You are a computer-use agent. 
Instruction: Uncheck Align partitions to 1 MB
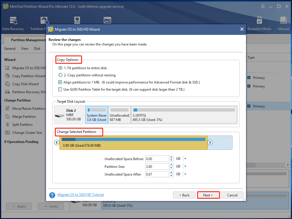pos(60,82)
